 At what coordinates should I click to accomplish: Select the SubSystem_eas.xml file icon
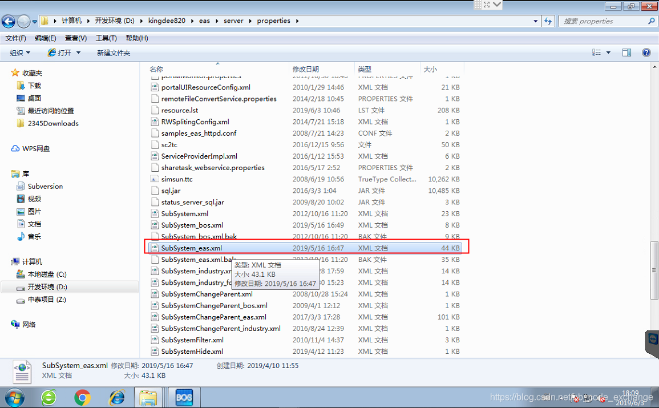click(x=155, y=248)
